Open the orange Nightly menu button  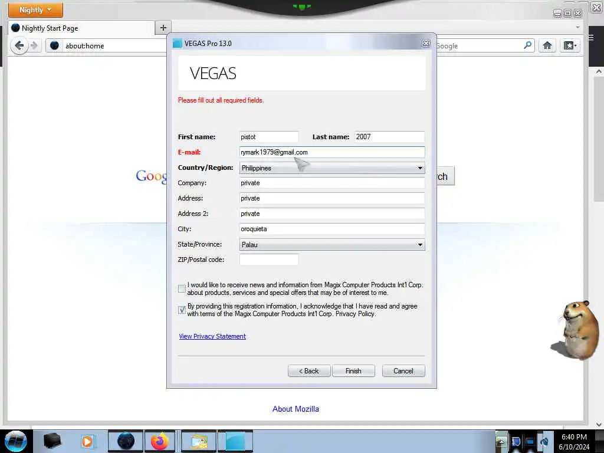click(35, 9)
